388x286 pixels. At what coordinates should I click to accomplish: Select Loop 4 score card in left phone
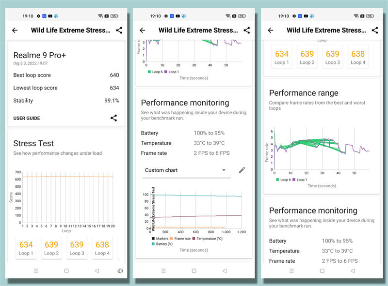coord(102,248)
